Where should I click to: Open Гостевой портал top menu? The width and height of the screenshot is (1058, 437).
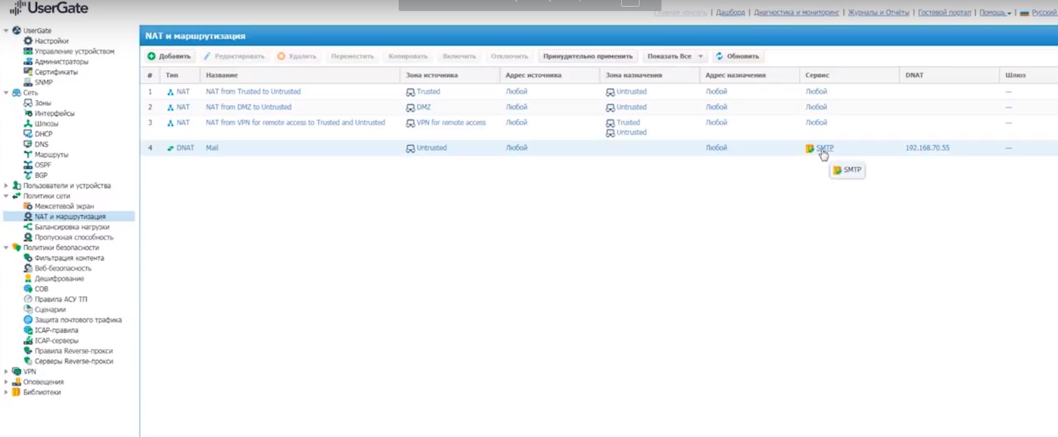[x=944, y=12]
